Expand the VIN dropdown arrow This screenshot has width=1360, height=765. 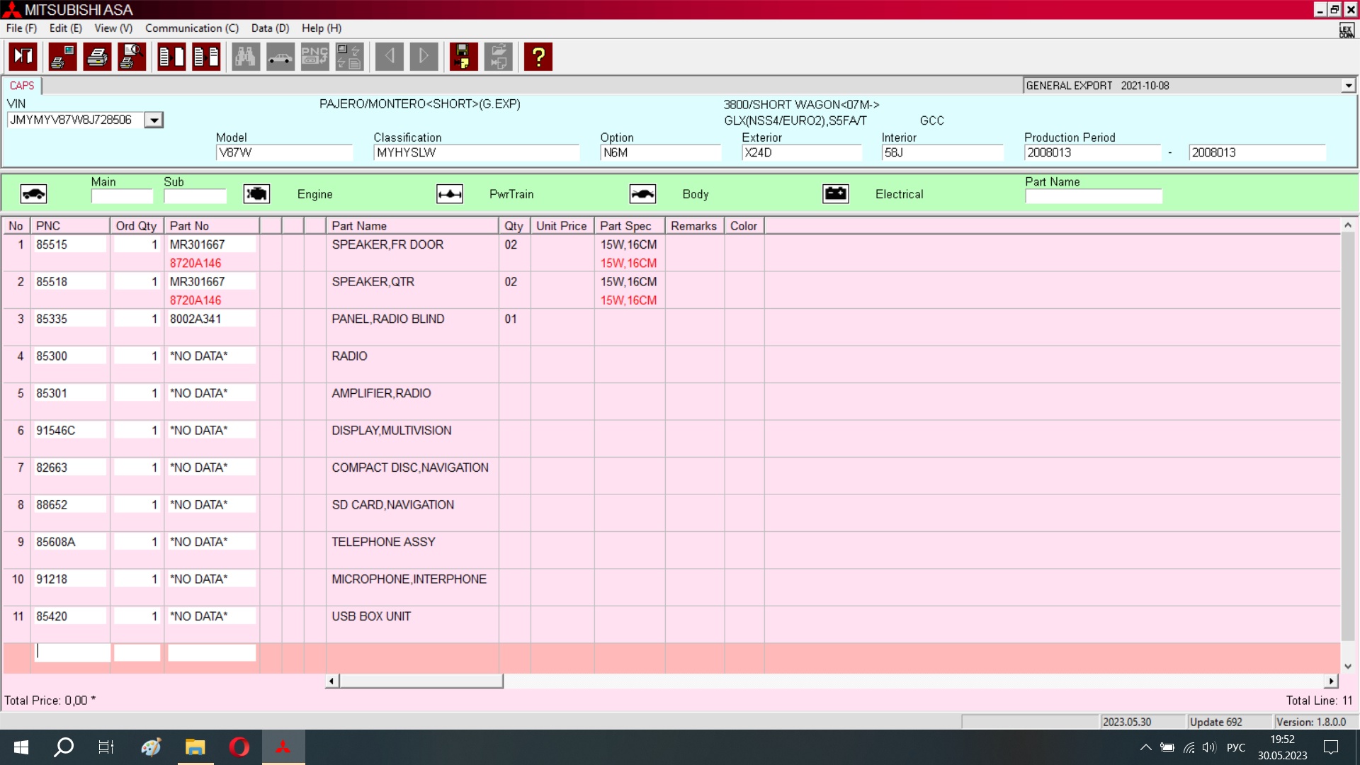click(x=154, y=120)
